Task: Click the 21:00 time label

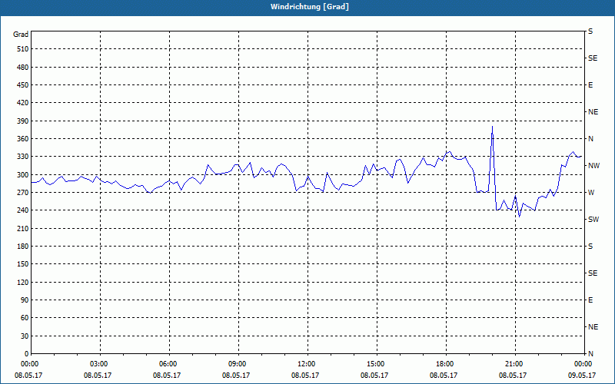Action: click(x=514, y=364)
